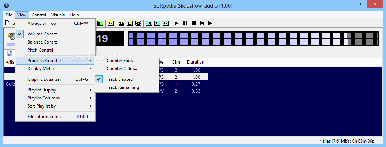The image size is (386, 147).
Task: Pause the current track
Action: 185,23
